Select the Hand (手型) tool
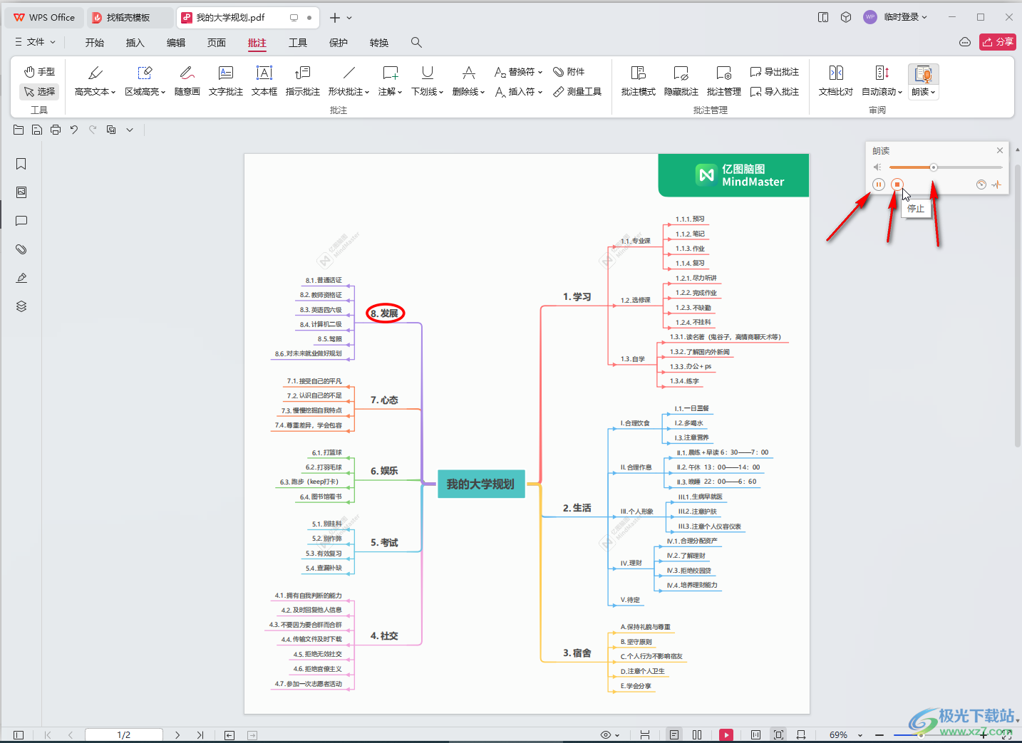The image size is (1022, 743). [39, 72]
